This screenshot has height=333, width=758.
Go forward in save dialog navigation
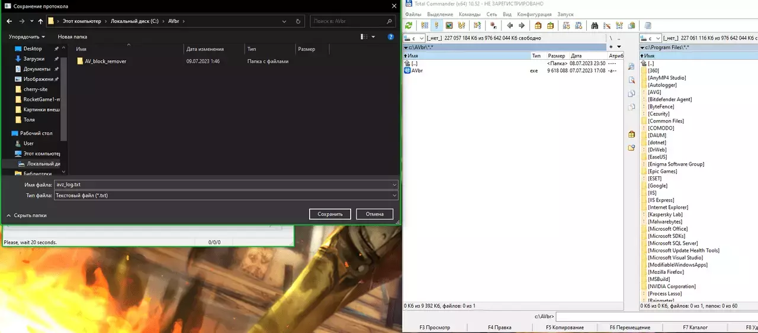tap(22, 21)
